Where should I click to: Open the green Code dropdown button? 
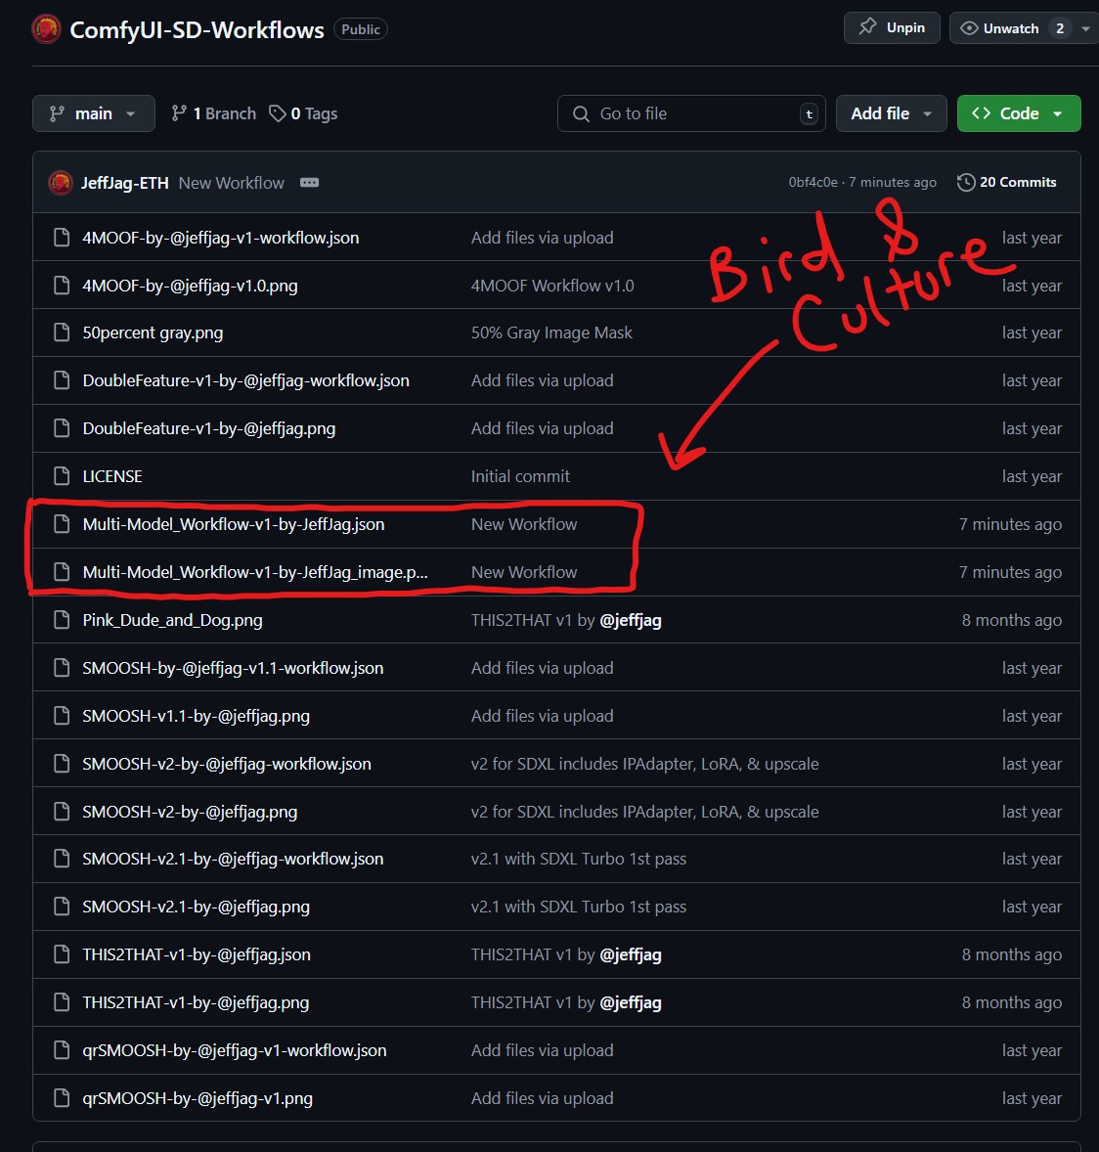point(1018,113)
